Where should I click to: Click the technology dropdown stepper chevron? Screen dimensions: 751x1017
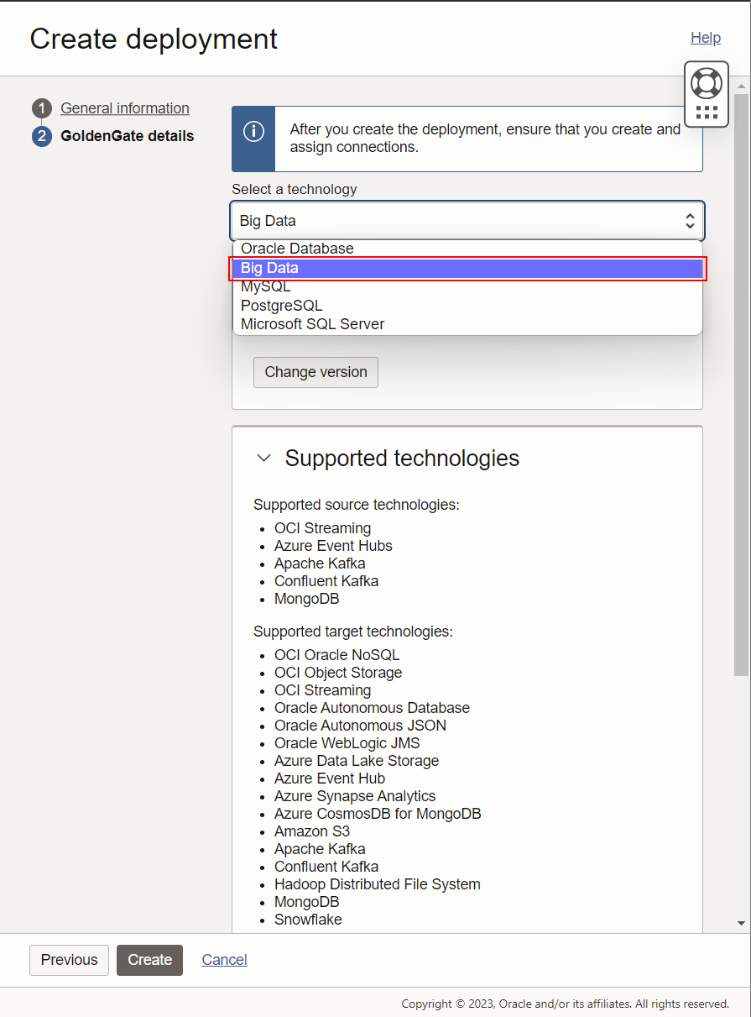pos(689,220)
